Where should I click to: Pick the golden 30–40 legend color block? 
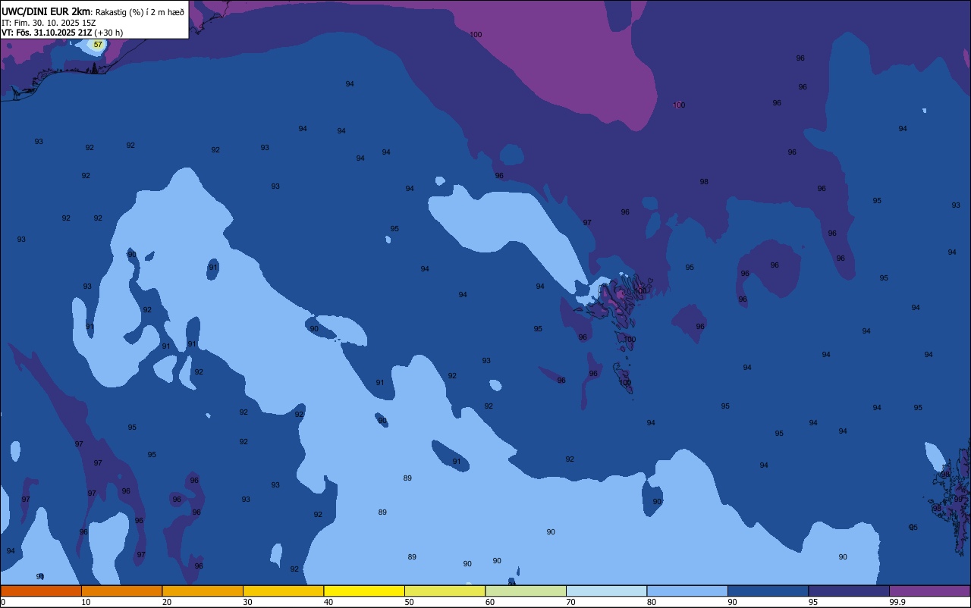(x=283, y=591)
